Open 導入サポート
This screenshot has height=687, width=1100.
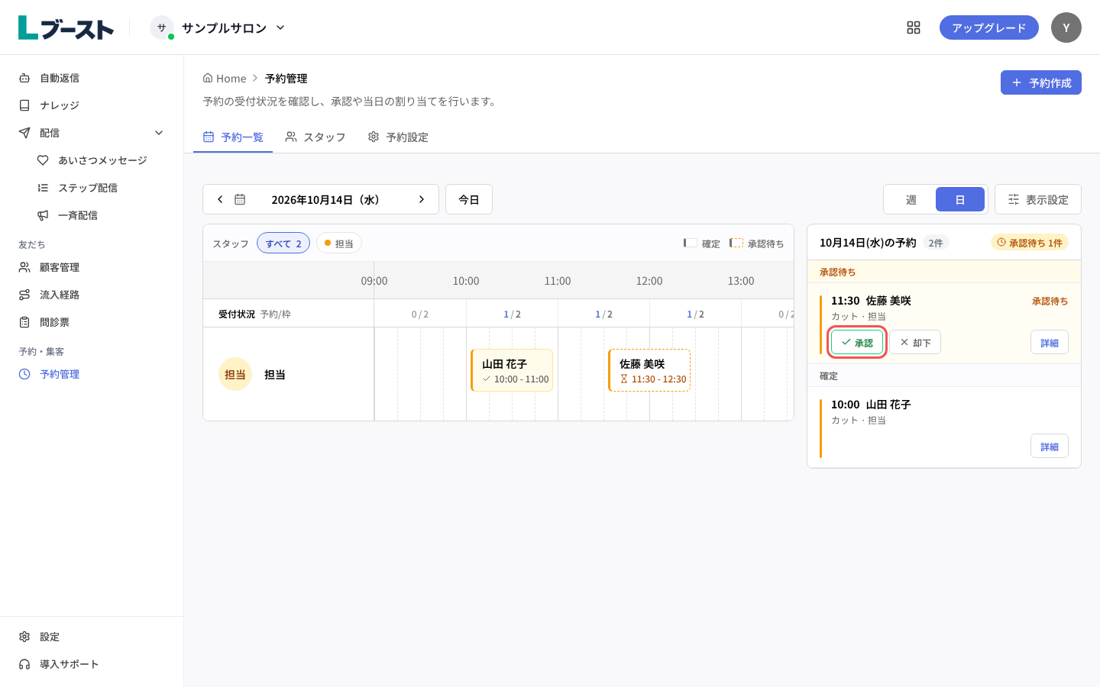[x=92, y=664]
